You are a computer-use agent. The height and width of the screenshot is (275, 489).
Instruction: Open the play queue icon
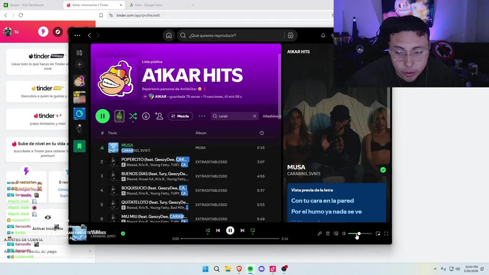point(328,234)
